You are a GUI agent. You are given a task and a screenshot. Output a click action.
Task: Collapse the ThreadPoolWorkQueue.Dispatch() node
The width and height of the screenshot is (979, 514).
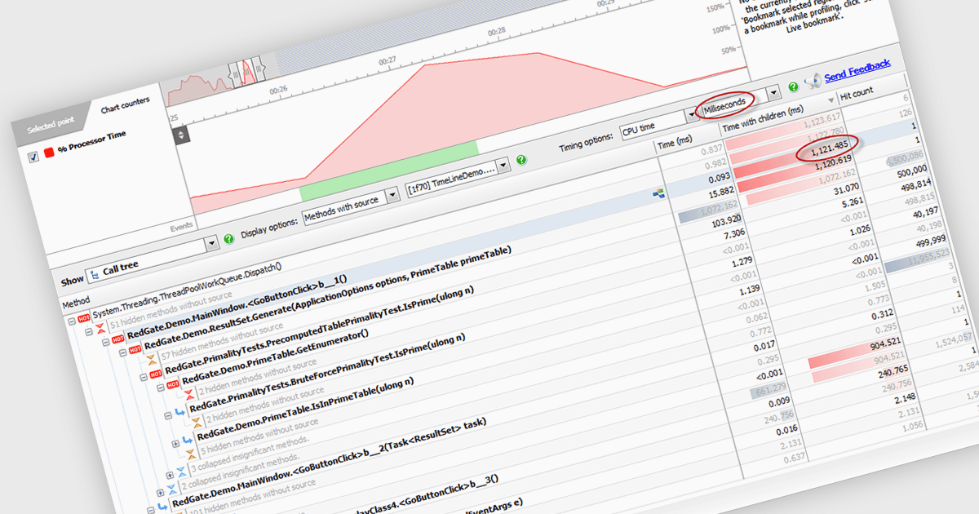72,321
